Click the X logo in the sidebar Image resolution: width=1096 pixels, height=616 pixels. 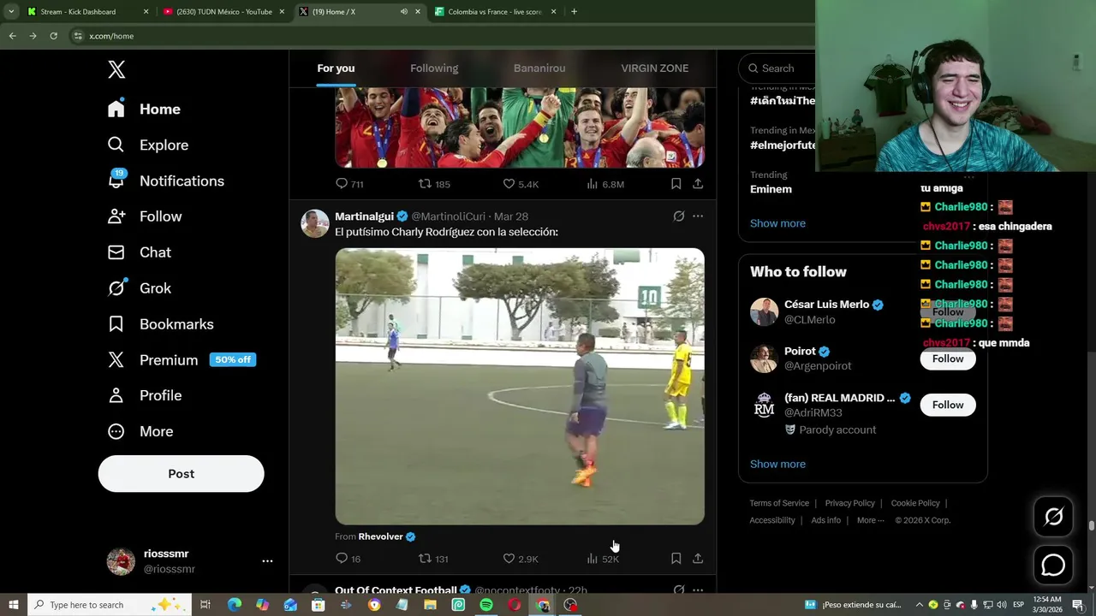pos(116,69)
